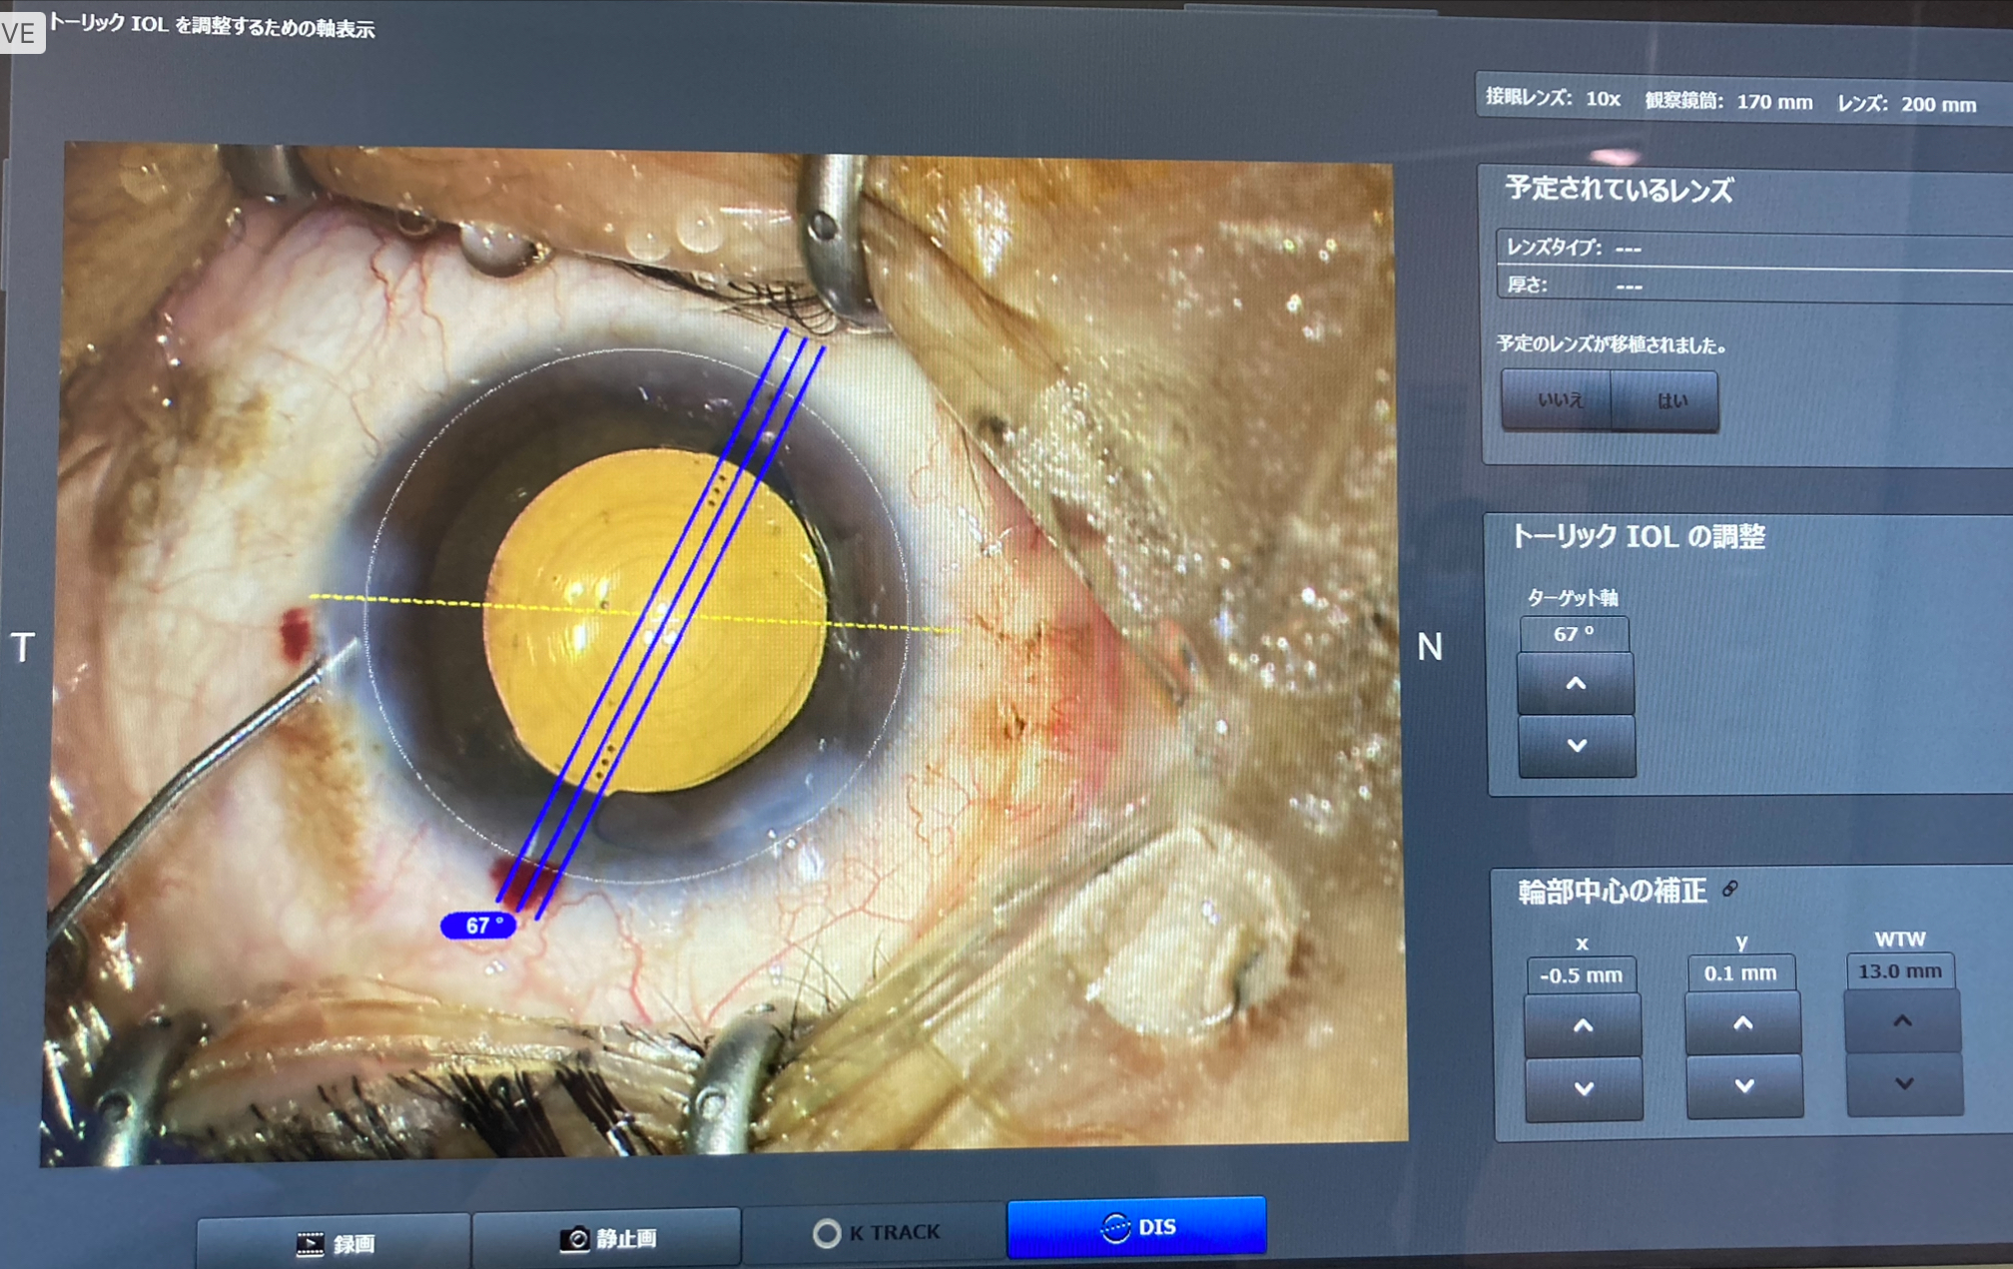Image resolution: width=2013 pixels, height=1269 pixels.
Task: Click the いいえ (No) button
Action: click(x=1559, y=400)
